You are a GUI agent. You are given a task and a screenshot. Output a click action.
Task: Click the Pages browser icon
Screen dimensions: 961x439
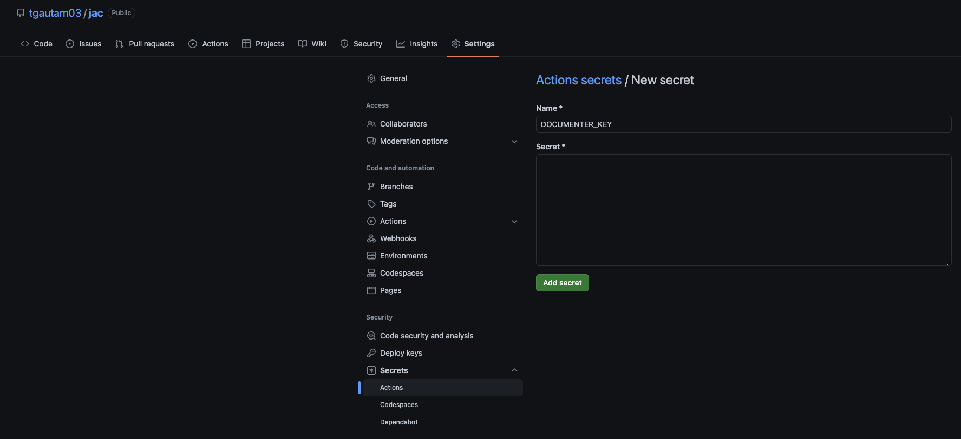point(371,290)
